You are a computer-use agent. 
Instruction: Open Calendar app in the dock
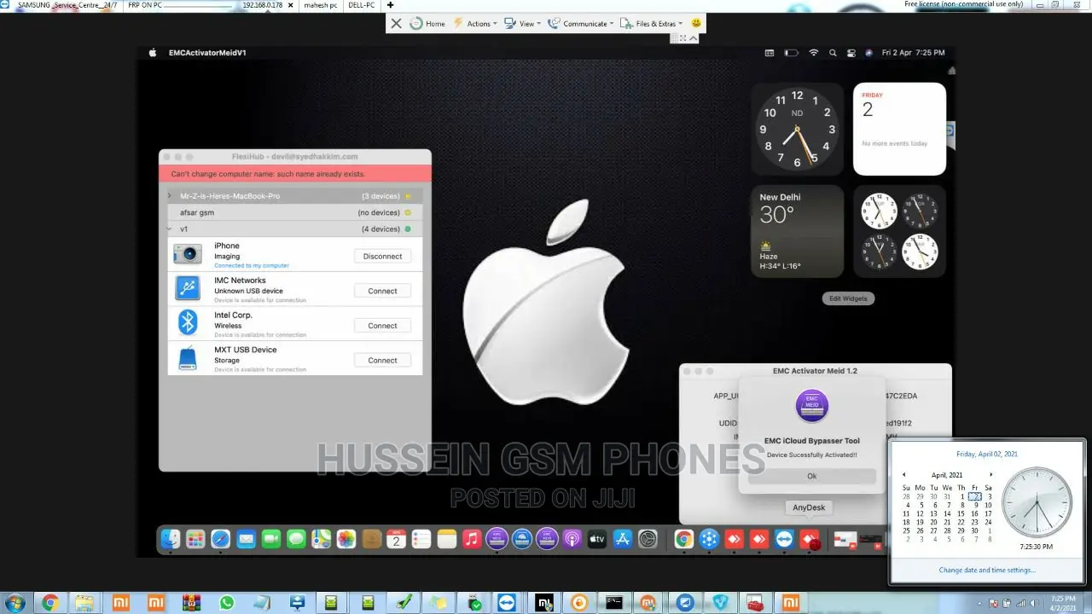(396, 539)
